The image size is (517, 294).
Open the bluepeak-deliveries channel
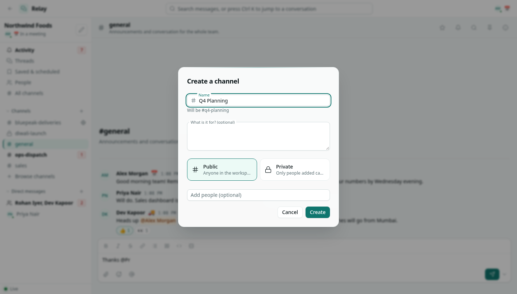point(45,123)
